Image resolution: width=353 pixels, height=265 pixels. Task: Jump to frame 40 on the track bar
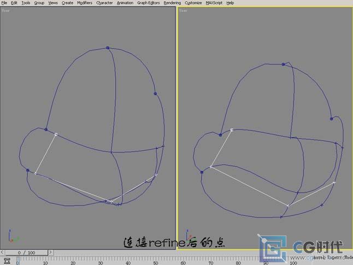pos(128,263)
